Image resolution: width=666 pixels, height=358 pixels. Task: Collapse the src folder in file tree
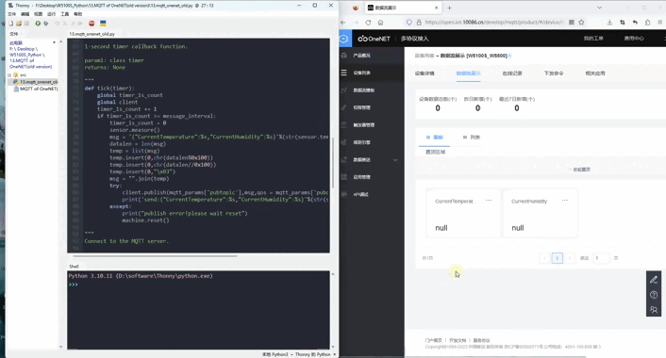pyautogui.click(x=9, y=75)
